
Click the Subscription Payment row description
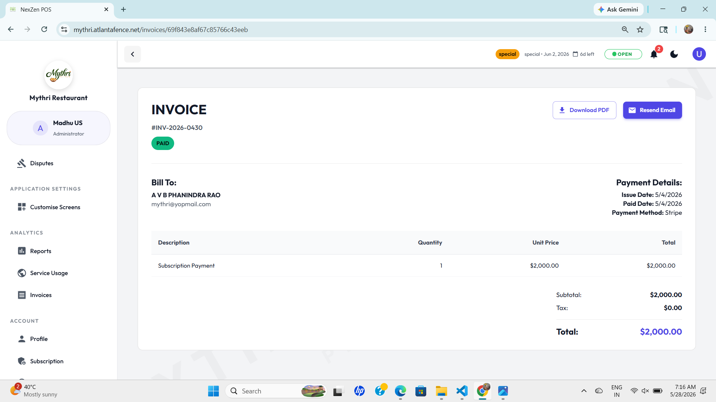point(186,266)
